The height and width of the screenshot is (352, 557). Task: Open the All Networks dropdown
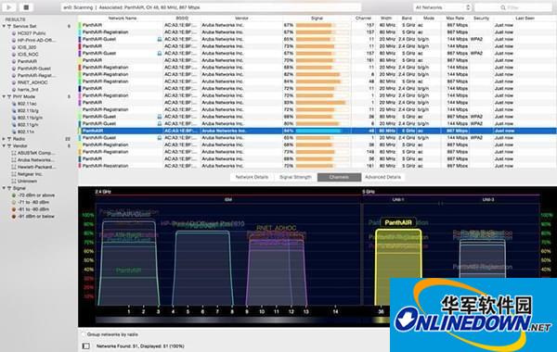[442, 7]
